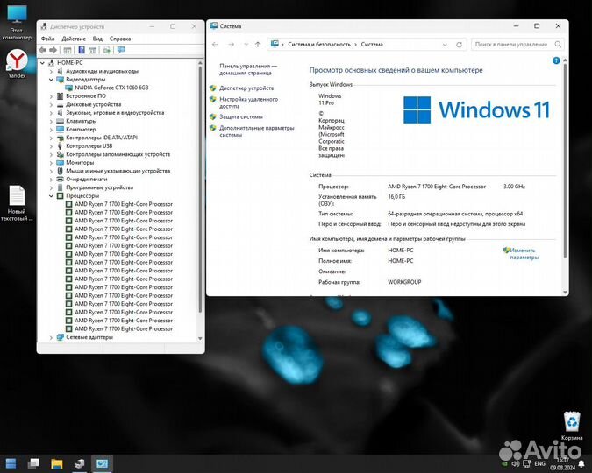
Task: Open File Explorer from the taskbar
Action: tap(57, 462)
